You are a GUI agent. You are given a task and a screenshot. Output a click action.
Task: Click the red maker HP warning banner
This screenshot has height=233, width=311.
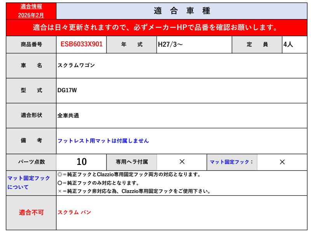point(155,28)
